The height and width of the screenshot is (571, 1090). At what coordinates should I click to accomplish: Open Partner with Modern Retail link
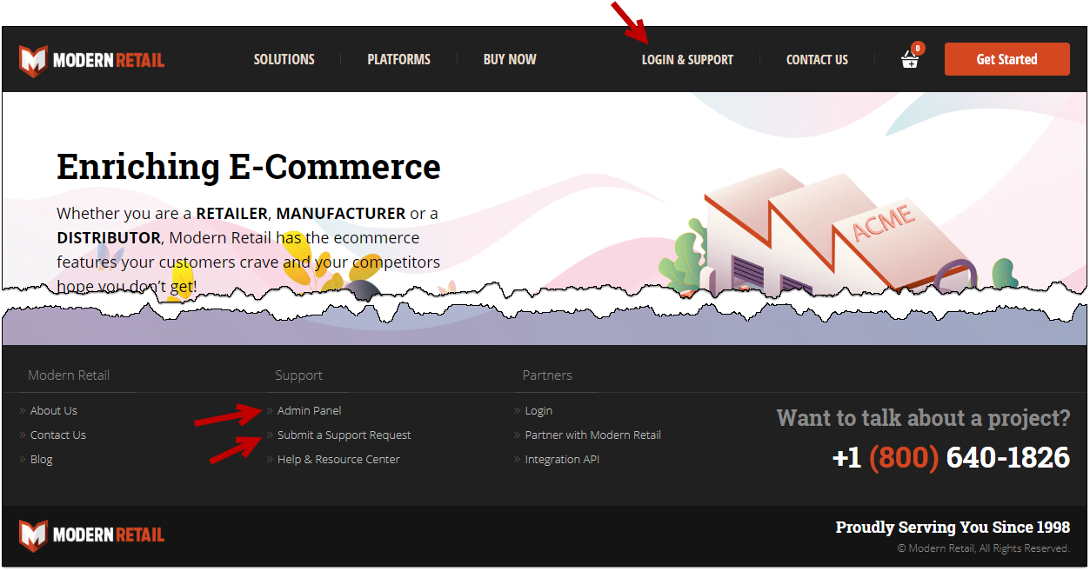593,435
